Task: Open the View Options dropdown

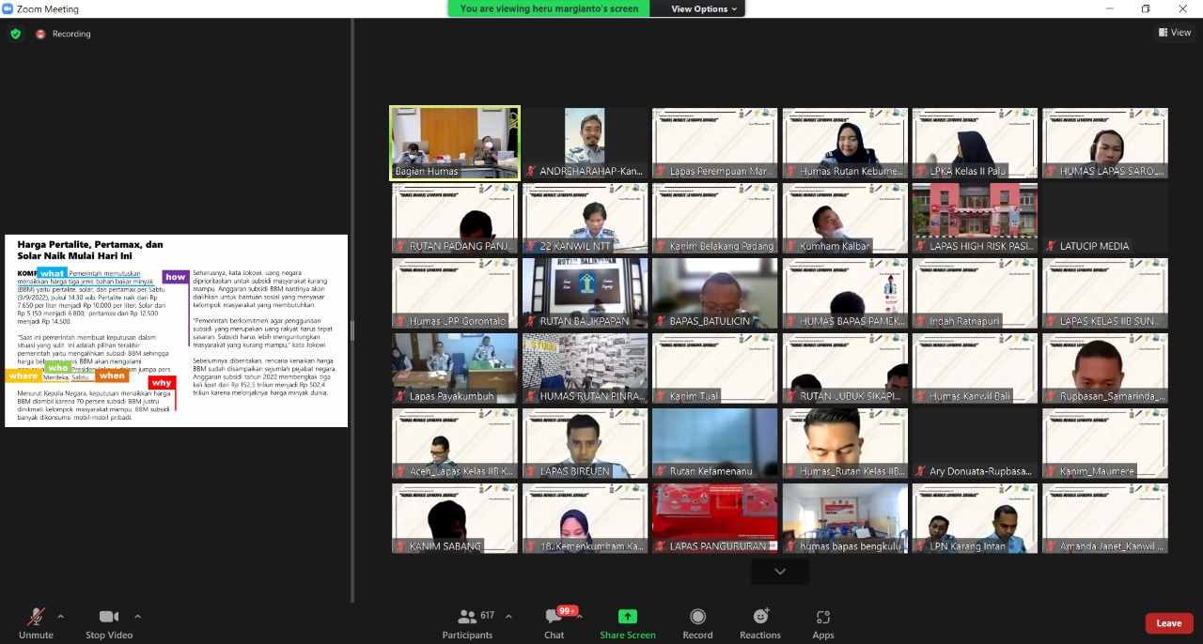Action: coord(705,8)
